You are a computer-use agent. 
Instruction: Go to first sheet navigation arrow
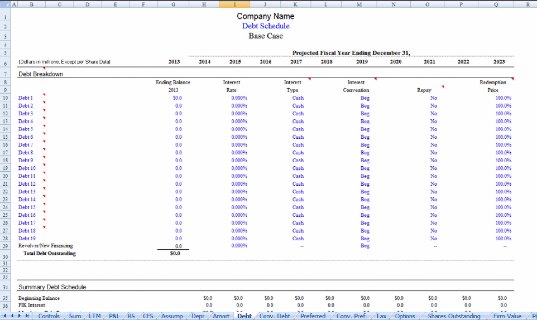(4, 316)
